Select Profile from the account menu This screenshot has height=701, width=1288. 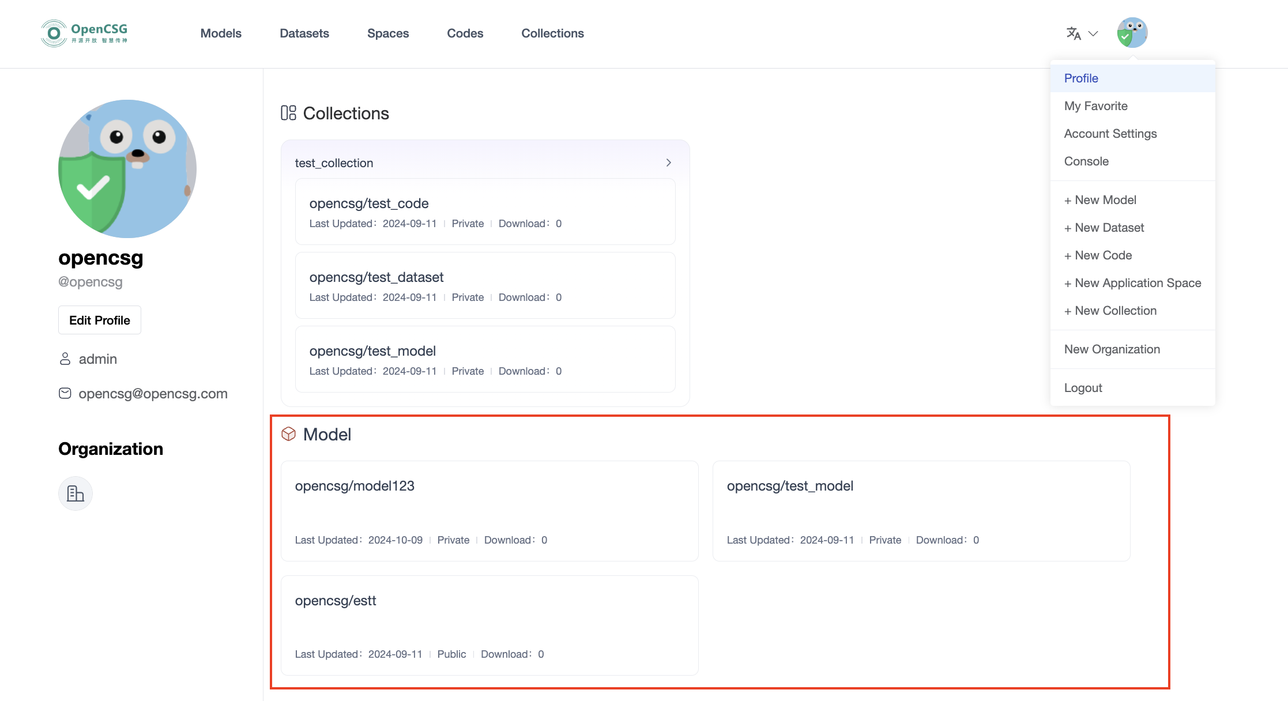1081,78
